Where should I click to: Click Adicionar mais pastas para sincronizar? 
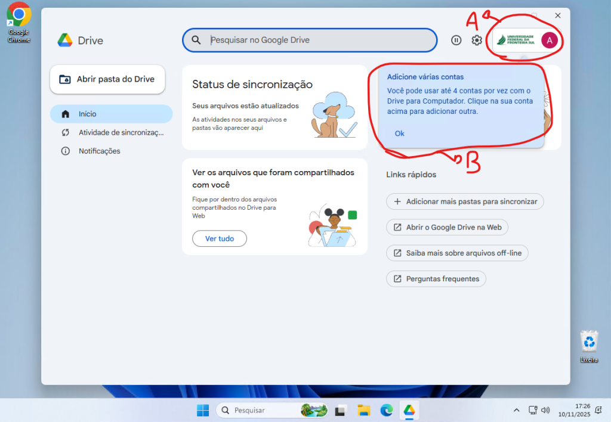[x=465, y=201]
